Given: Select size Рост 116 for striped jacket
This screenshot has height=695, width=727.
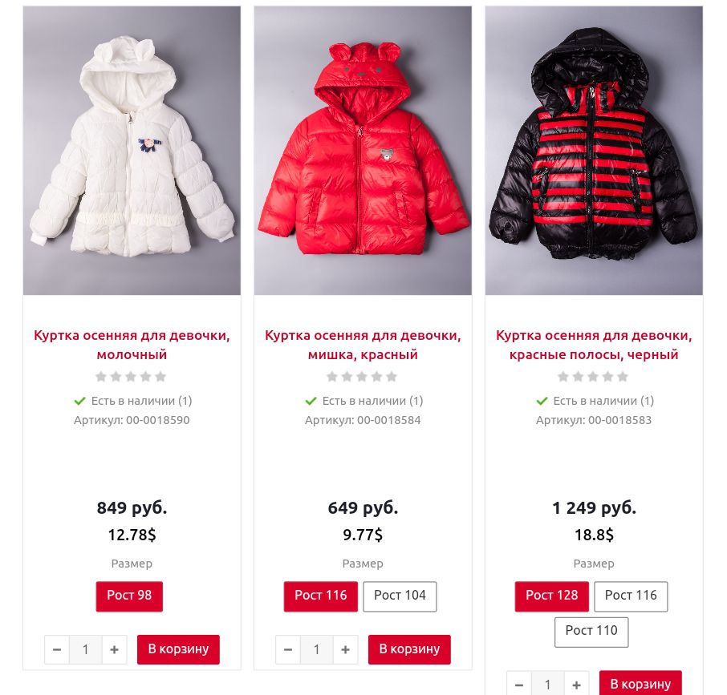Looking at the screenshot, I should pos(631,596).
